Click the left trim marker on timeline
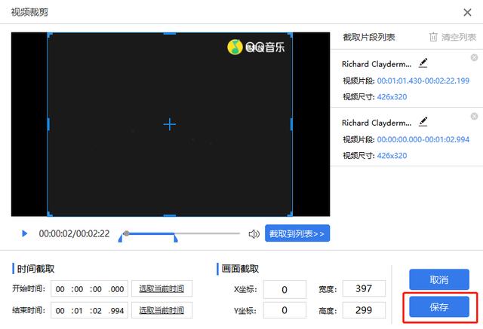This screenshot has height=329, width=483. [121, 238]
